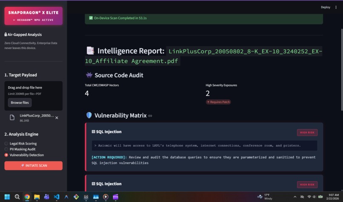Open the weather widget showing Windy
Screen dimensions: 343x202
265,197
